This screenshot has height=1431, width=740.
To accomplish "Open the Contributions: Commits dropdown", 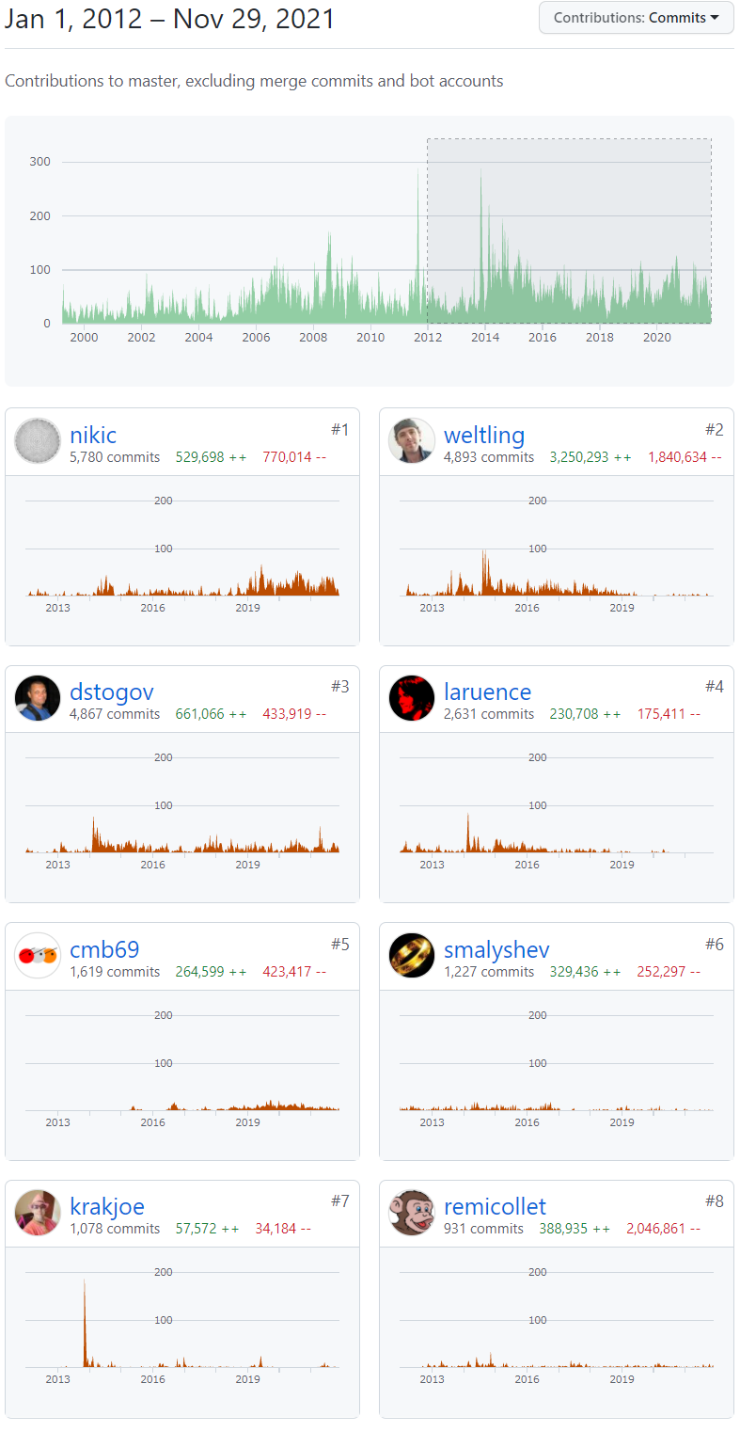I will 637,18.
